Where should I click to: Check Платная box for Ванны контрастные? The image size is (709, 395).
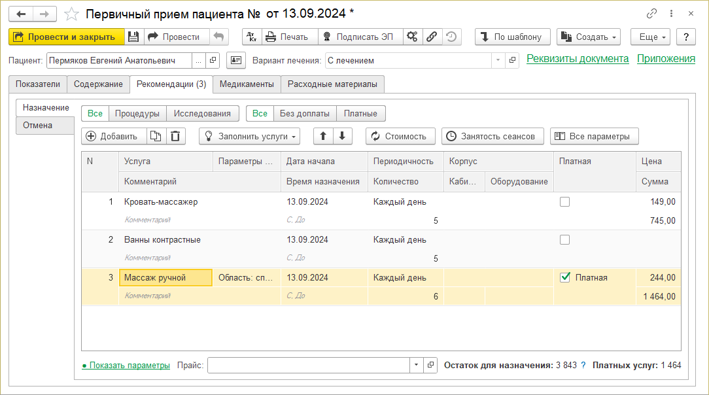[x=565, y=240]
